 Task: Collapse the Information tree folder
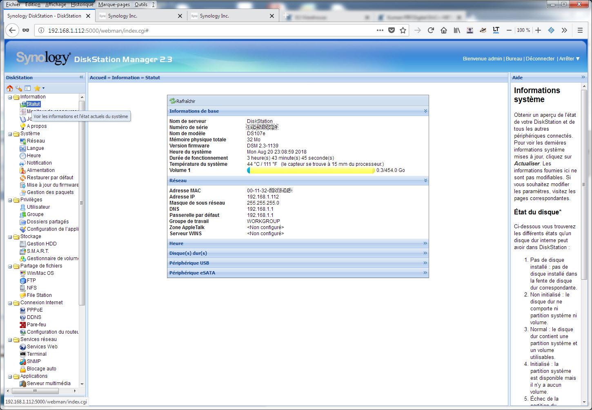click(x=10, y=97)
